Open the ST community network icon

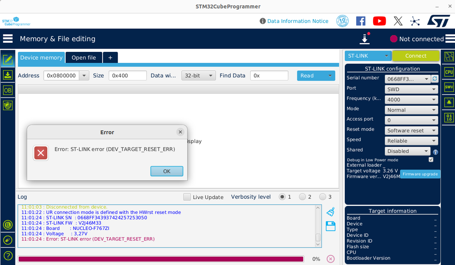point(415,21)
